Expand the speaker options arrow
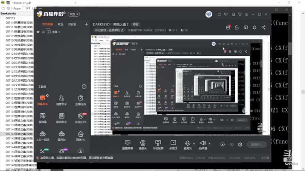Screen dimensions: 305x171 [x=209, y=144]
